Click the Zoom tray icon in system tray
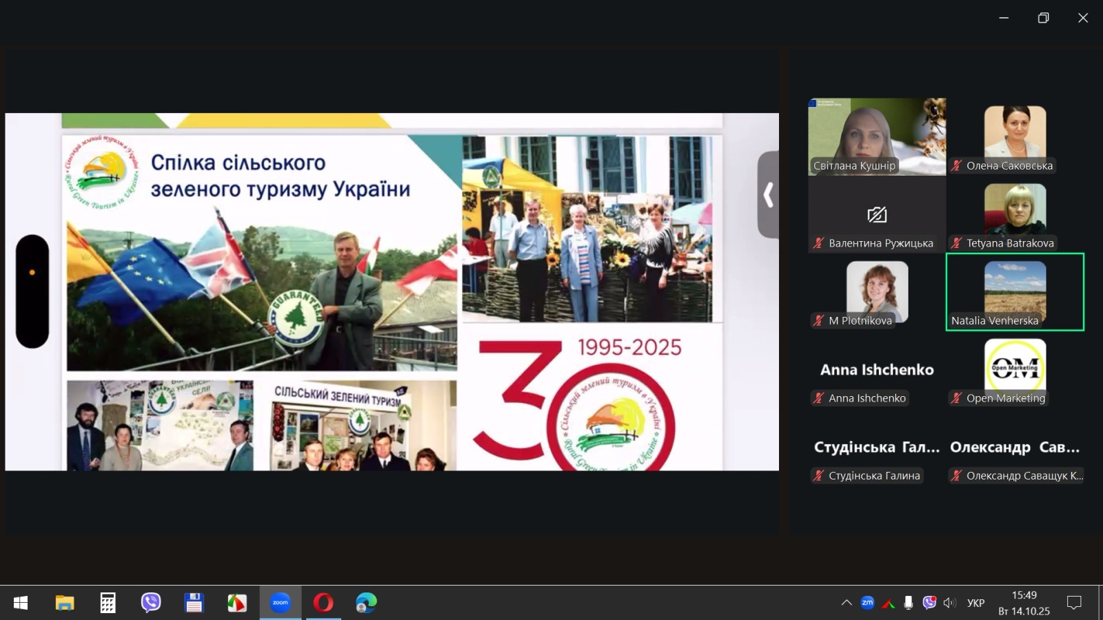This screenshot has width=1103, height=620. tap(867, 603)
